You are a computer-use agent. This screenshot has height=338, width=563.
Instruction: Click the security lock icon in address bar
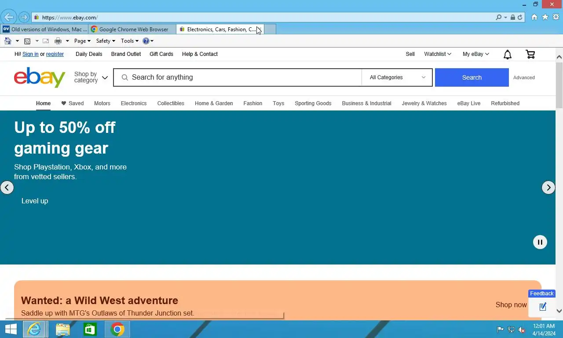(x=513, y=18)
